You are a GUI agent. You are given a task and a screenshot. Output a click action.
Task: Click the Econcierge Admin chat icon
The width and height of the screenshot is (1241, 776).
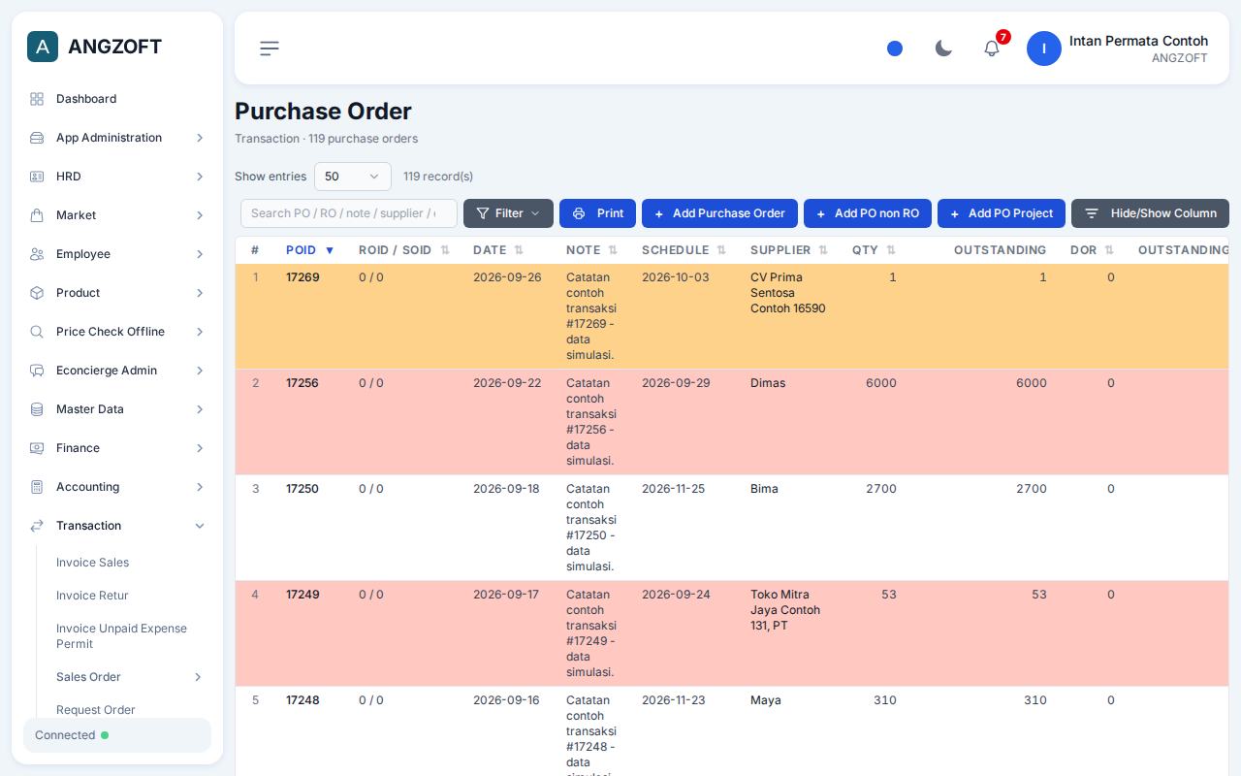pyautogui.click(x=37, y=371)
